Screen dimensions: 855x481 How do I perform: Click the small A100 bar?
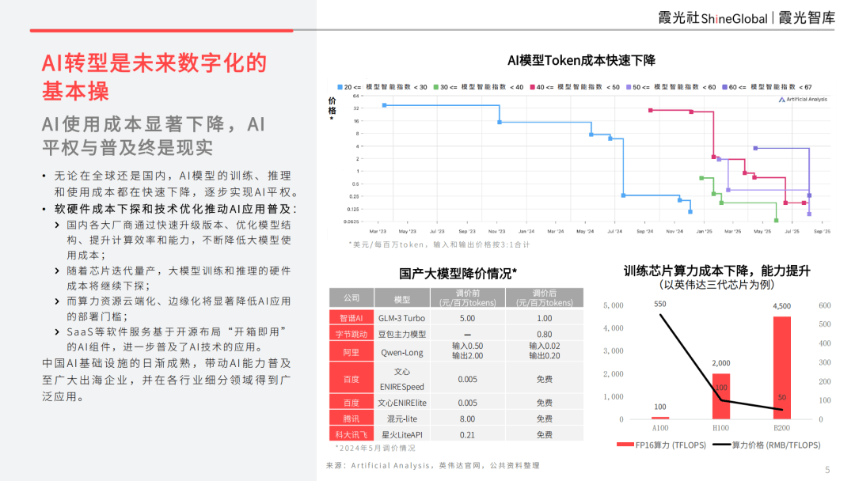660,418
